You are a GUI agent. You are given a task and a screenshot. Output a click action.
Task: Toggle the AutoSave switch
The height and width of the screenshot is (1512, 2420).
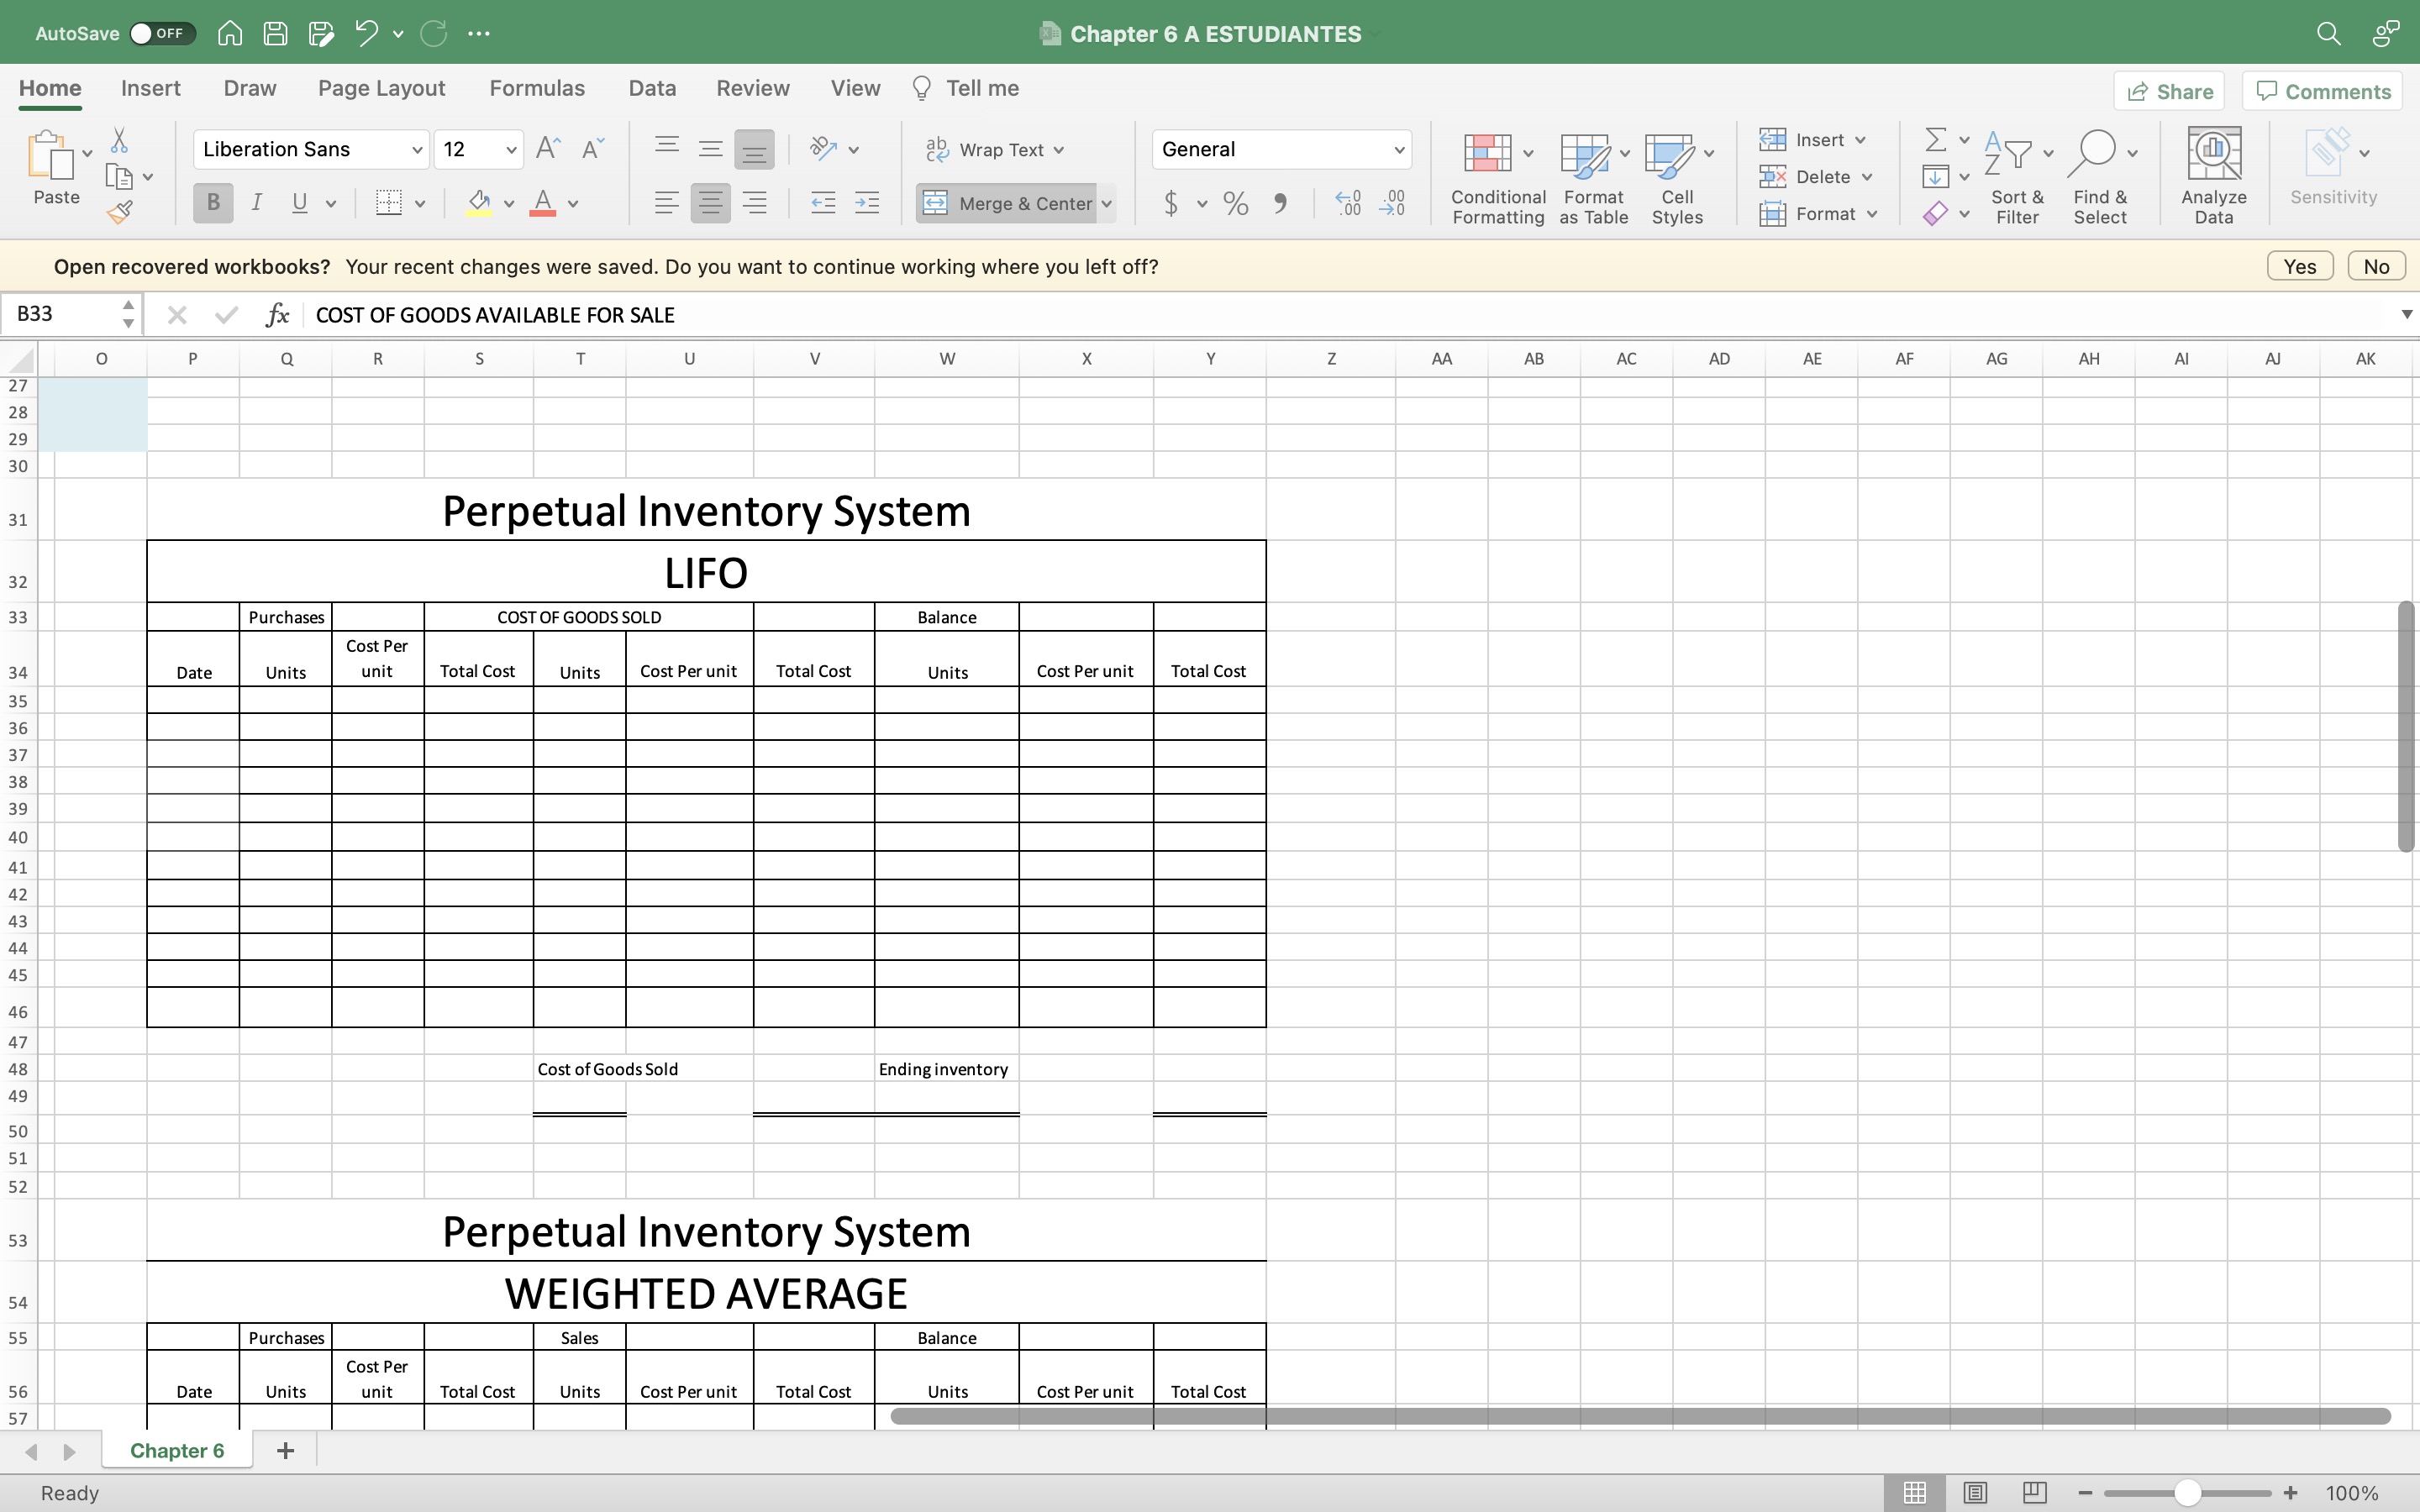pyautogui.click(x=161, y=33)
